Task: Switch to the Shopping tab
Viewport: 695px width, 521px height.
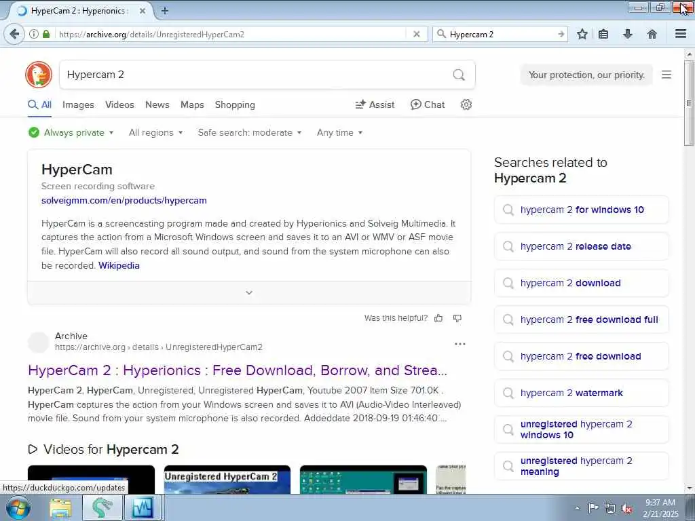Action: coord(235,104)
